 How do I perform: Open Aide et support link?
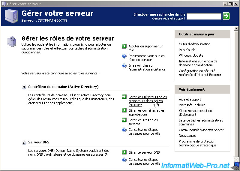click(x=190, y=99)
